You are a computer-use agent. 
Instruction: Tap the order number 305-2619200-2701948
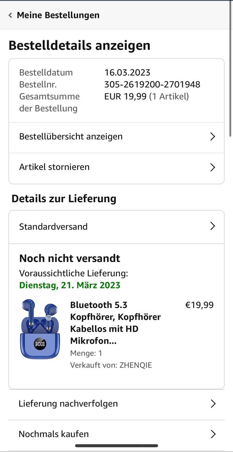152,84
